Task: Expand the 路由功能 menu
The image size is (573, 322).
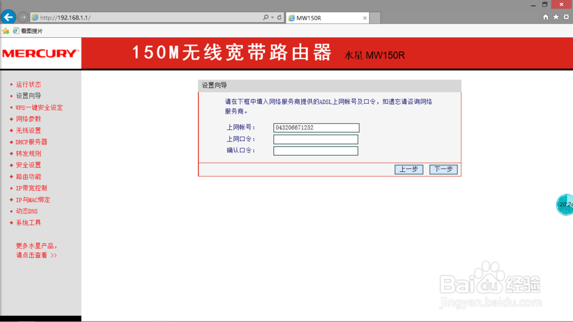Action: click(28, 176)
